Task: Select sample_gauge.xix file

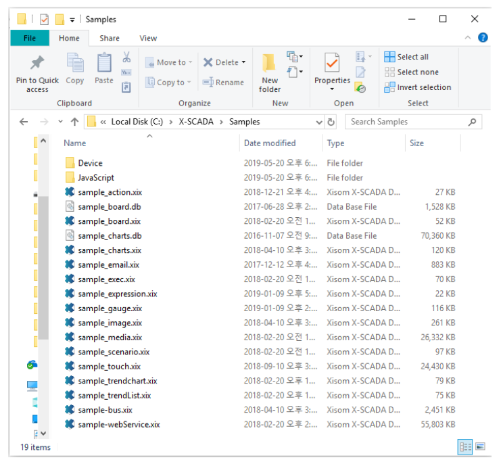Action: click(x=103, y=308)
